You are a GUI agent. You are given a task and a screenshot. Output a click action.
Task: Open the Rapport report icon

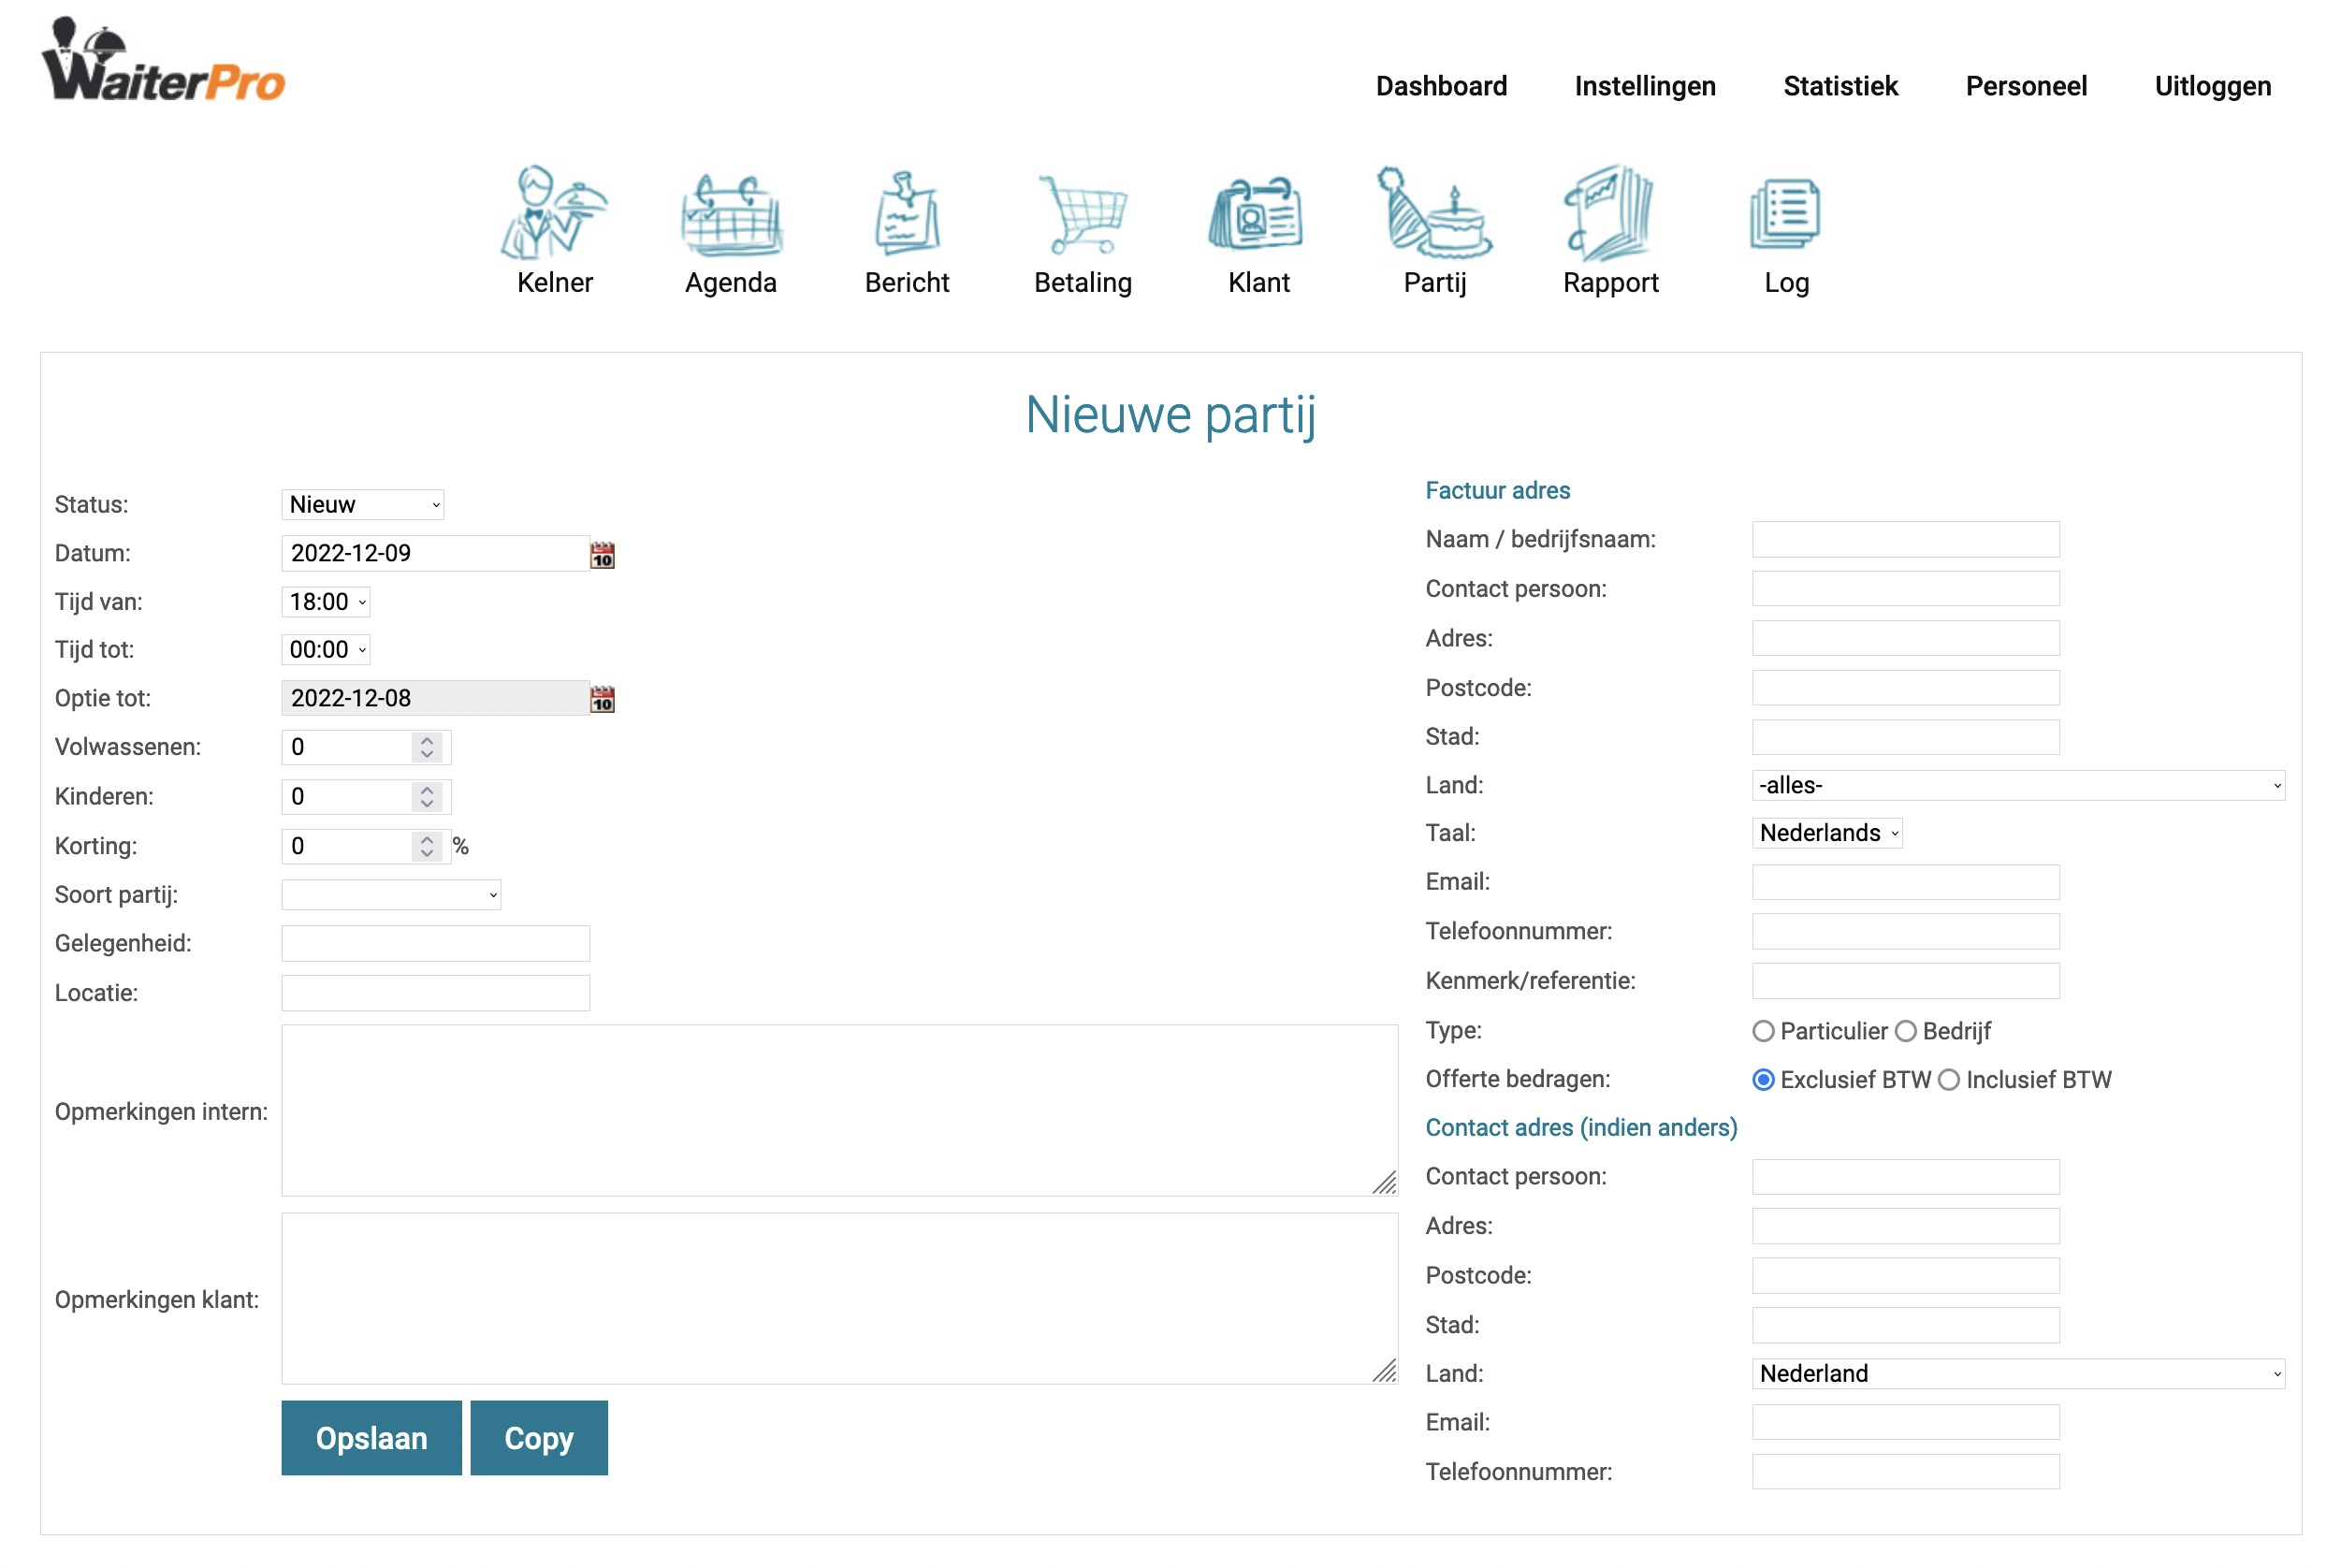click(x=1610, y=212)
